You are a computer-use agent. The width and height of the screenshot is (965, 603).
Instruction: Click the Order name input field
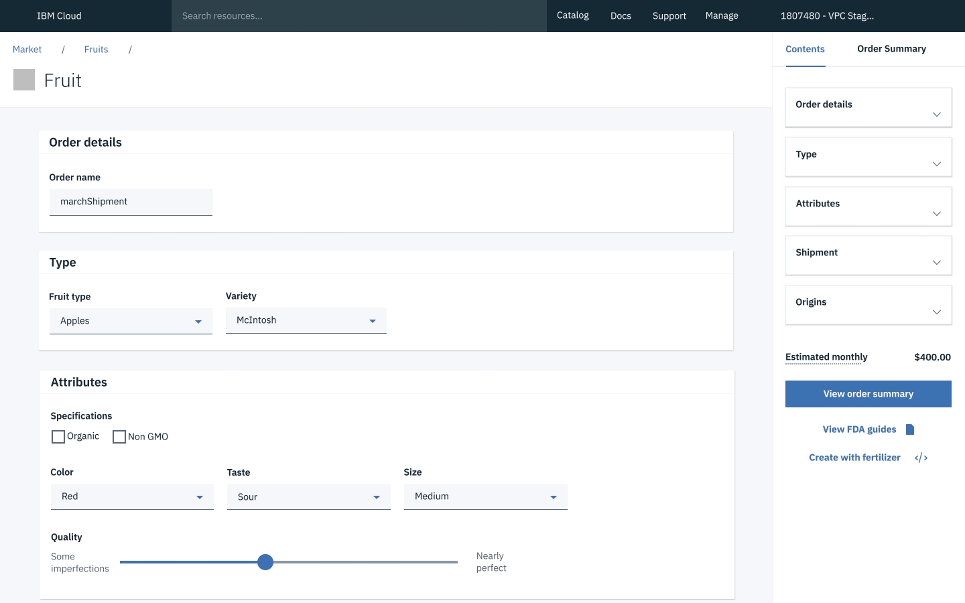coord(131,202)
